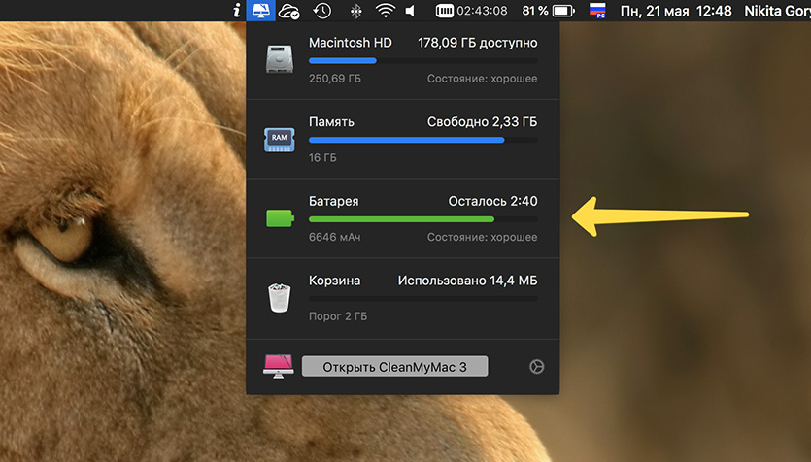Click the 81 % battery percentage
This screenshot has height=462, width=811.
(535, 11)
